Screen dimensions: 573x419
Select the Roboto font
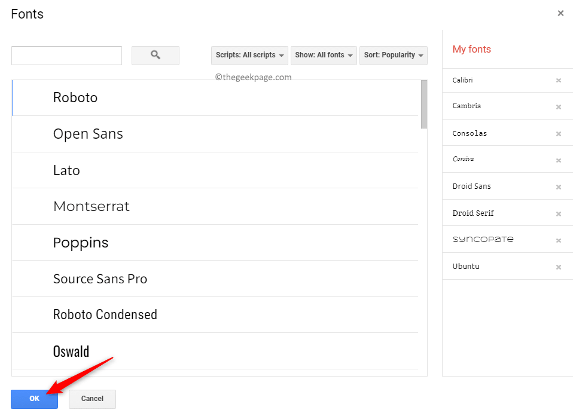pos(75,97)
